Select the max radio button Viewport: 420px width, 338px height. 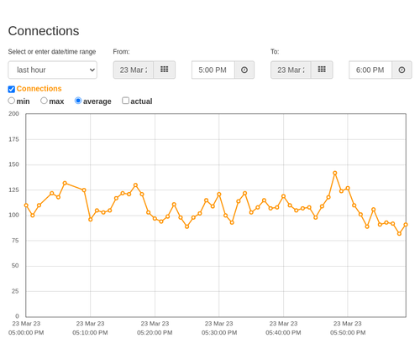(x=44, y=101)
